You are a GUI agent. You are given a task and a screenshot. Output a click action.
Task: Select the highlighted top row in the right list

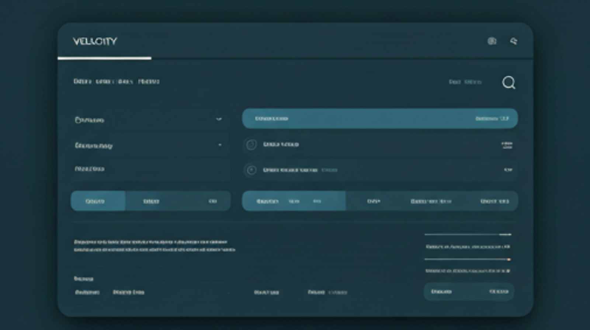(380, 118)
